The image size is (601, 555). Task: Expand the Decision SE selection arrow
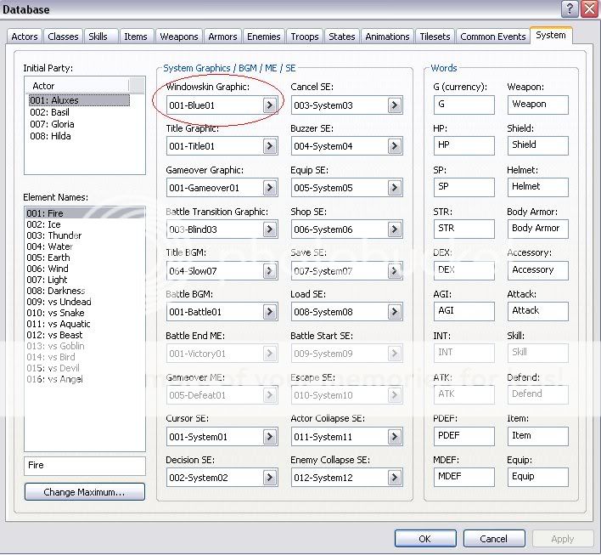(269, 478)
